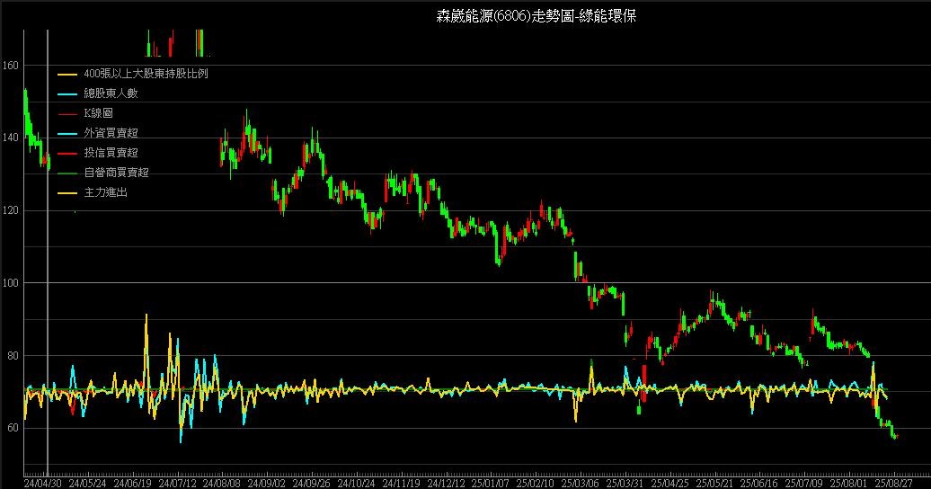Click the 100 price axis label

pyautogui.click(x=10, y=283)
